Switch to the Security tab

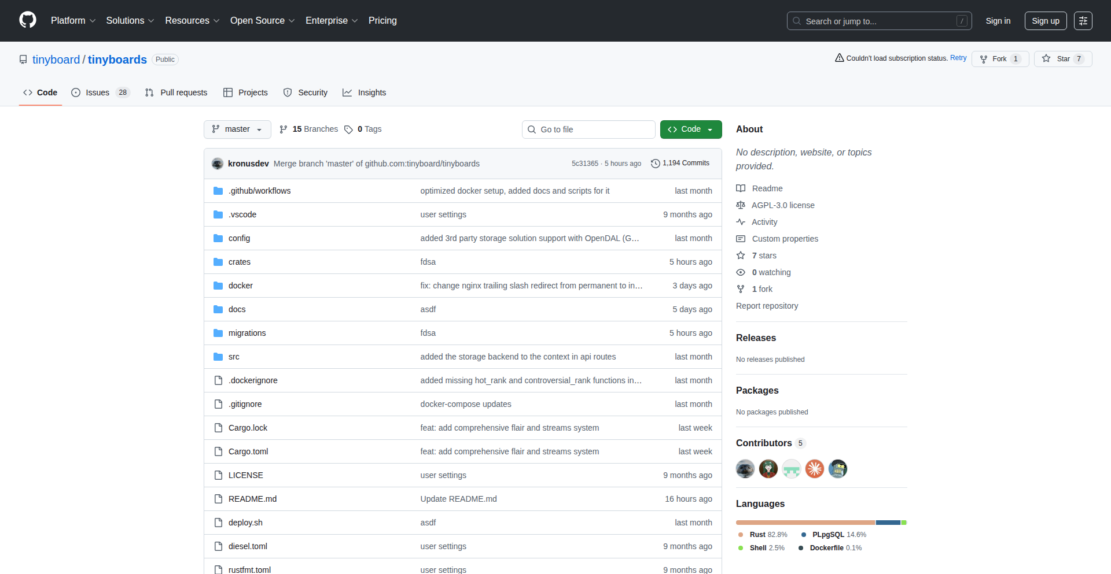(305, 92)
